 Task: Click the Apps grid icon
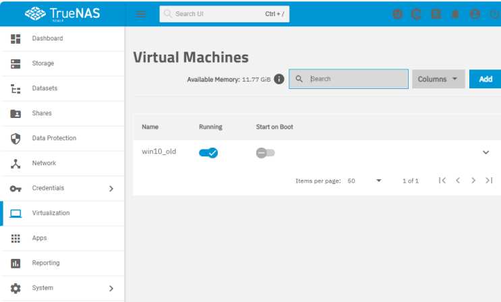point(16,238)
